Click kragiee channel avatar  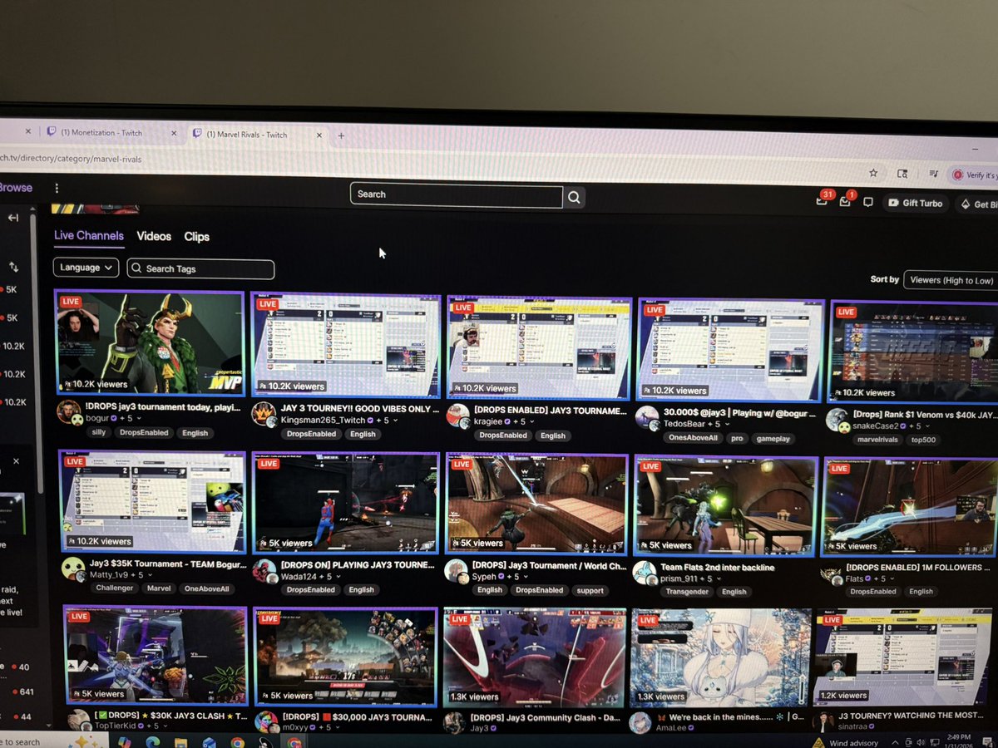(457, 416)
